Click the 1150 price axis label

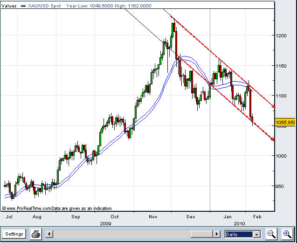tap(281, 66)
